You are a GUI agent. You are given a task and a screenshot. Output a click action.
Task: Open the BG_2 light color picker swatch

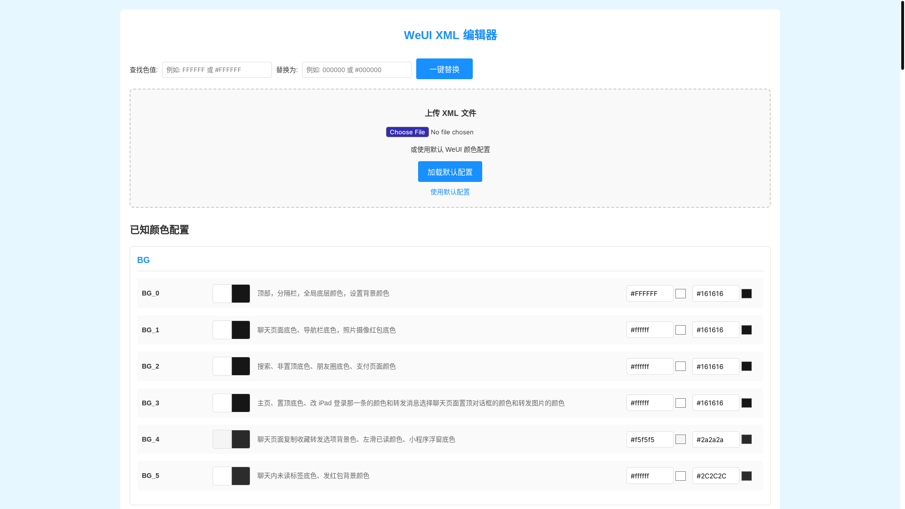tap(681, 366)
